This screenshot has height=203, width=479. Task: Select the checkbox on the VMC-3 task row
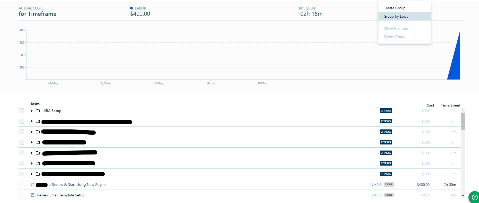tap(22, 185)
